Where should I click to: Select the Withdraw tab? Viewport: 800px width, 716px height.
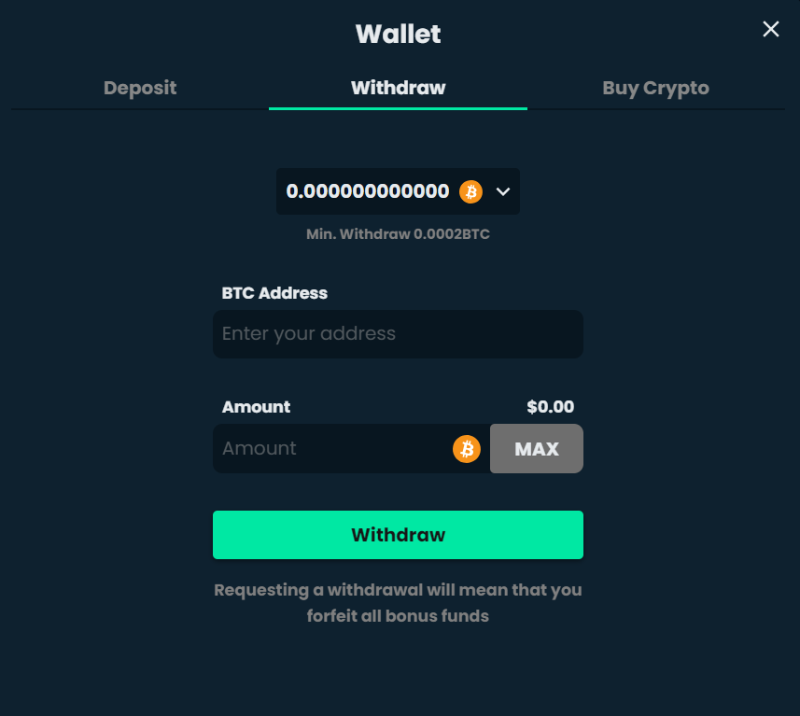398,88
